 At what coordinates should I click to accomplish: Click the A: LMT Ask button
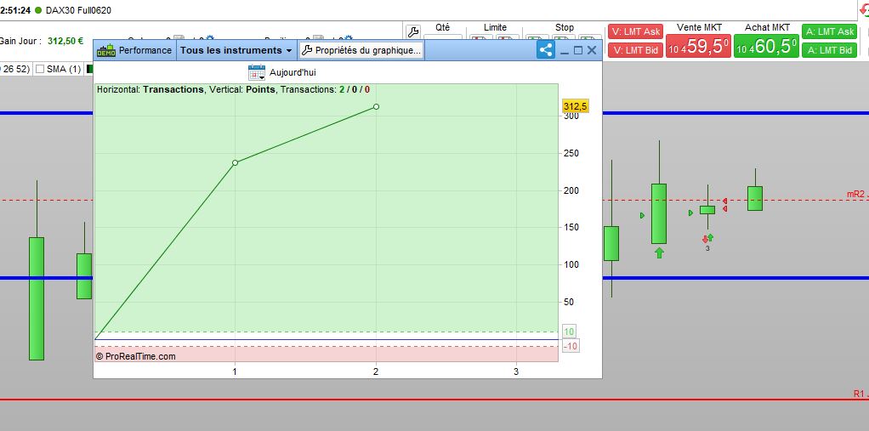pyautogui.click(x=829, y=31)
